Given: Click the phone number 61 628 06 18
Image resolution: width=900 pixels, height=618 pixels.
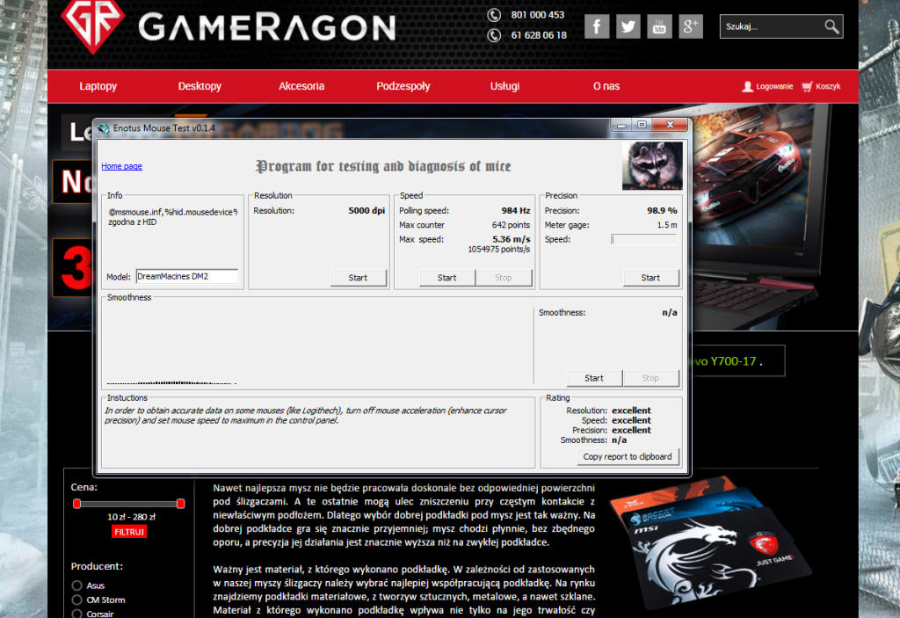Looking at the screenshot, I should pyautogui.click(x=539, y=35).
